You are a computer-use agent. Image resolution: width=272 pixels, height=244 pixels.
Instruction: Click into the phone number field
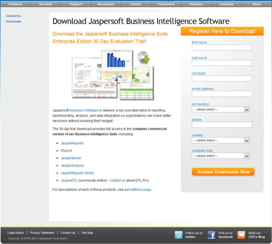(x=222, y=125)
